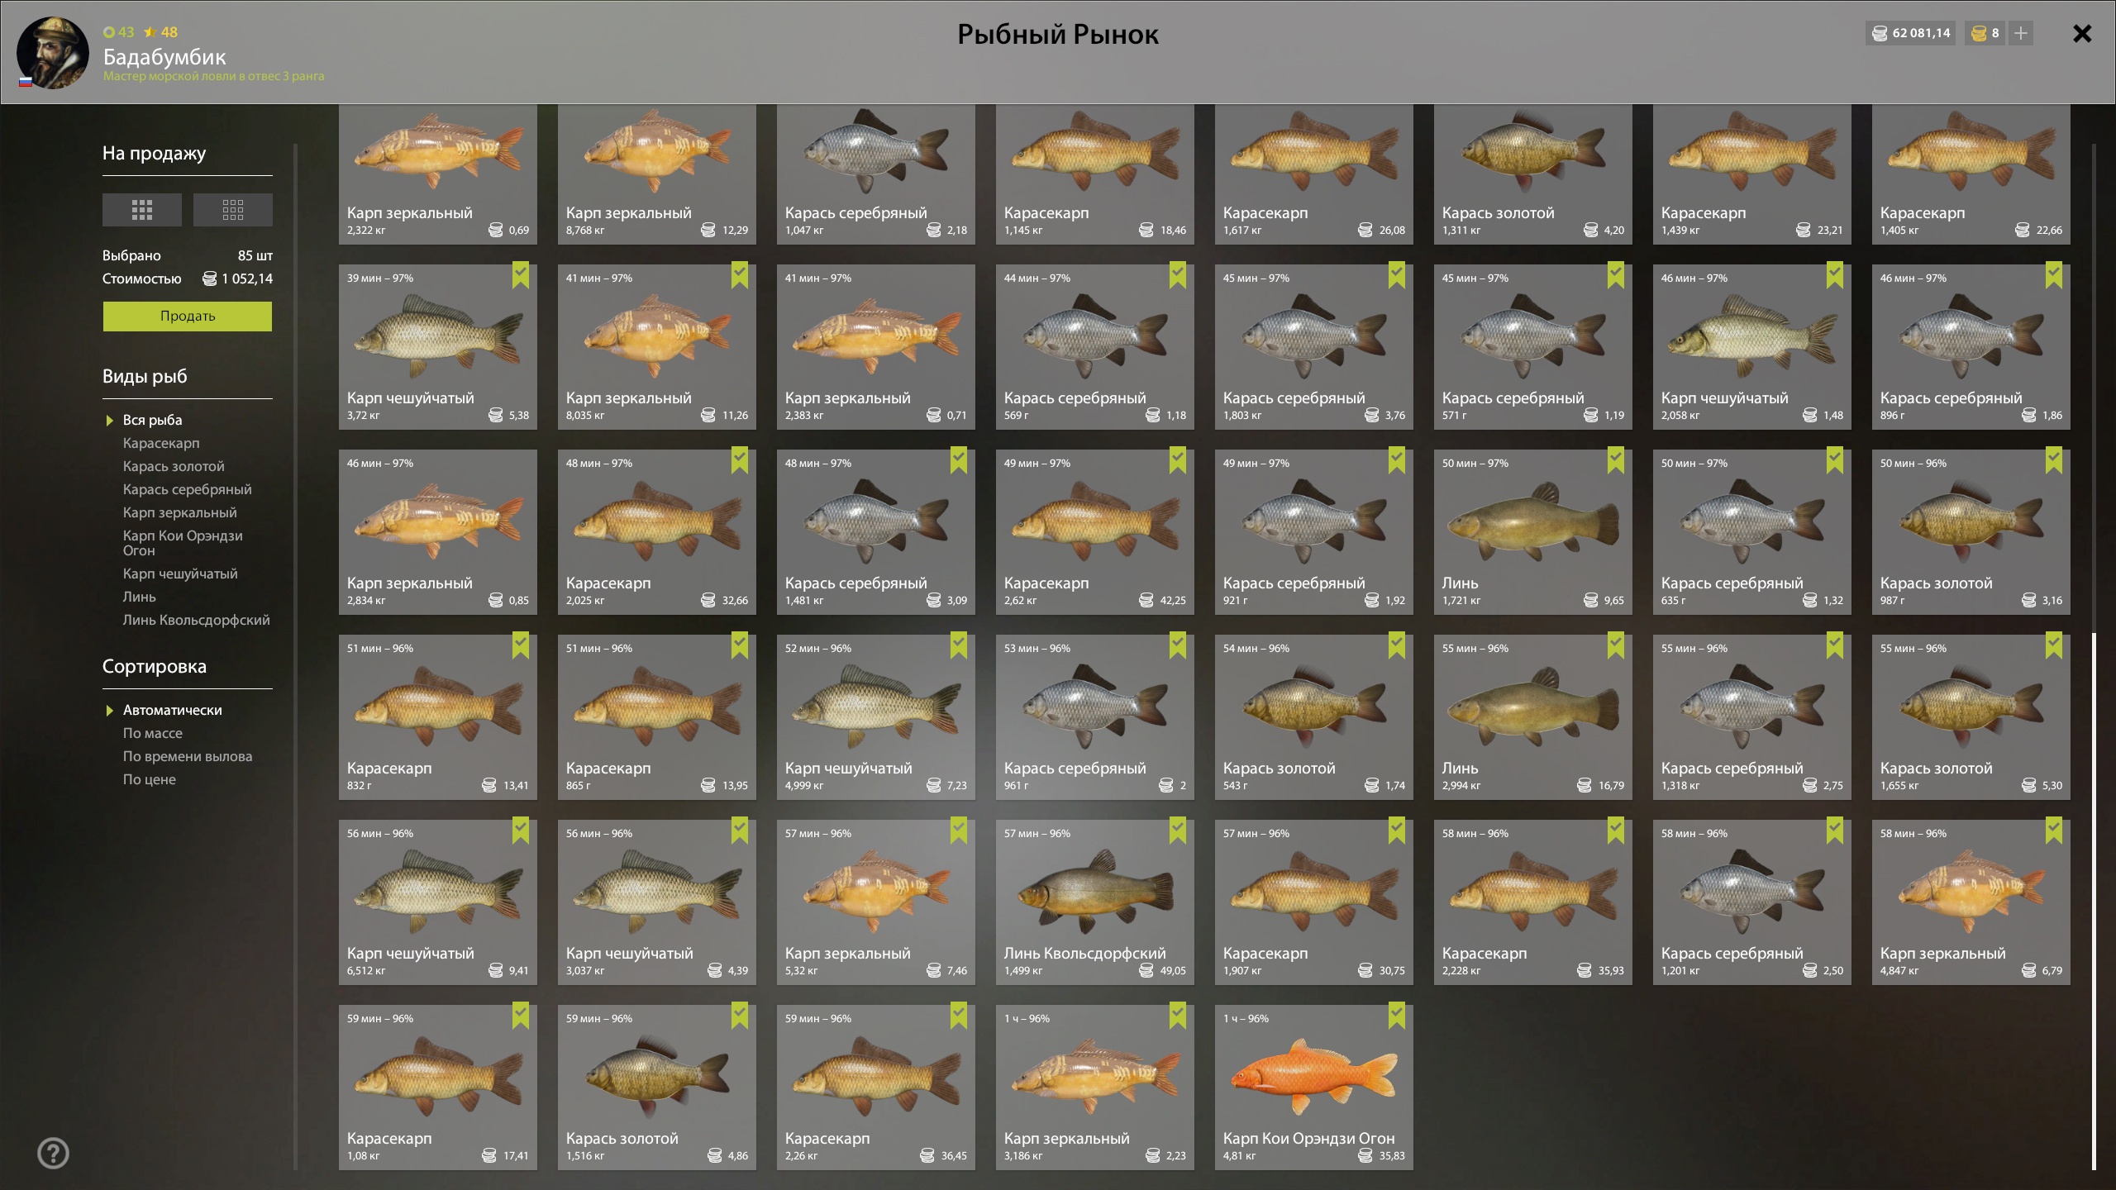The width and height of the screenshot is (2116, 1190).
Task: Toggle bookmark on Линь 1,721 кг
Action: (x=1616, y=460)
